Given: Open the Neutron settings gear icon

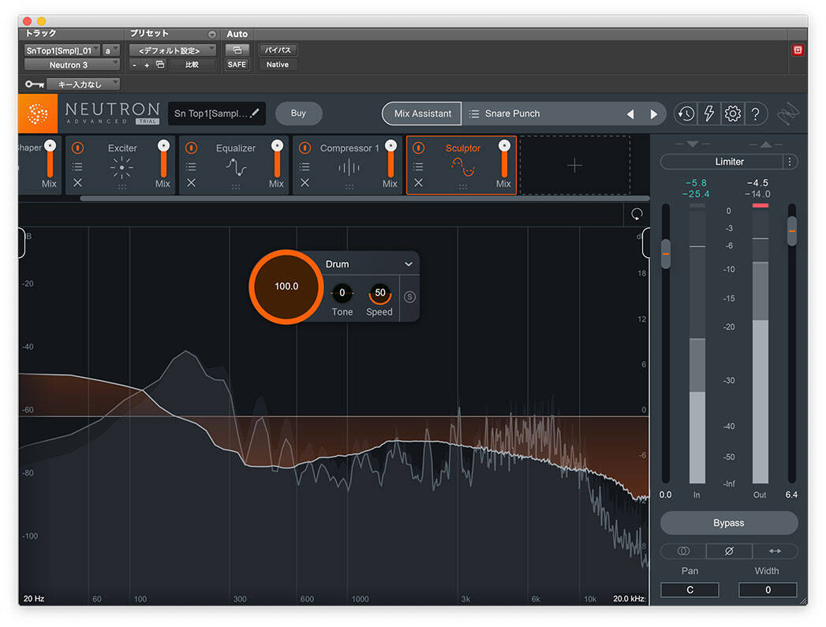Looking at the screenshot, I should (732, 113).
